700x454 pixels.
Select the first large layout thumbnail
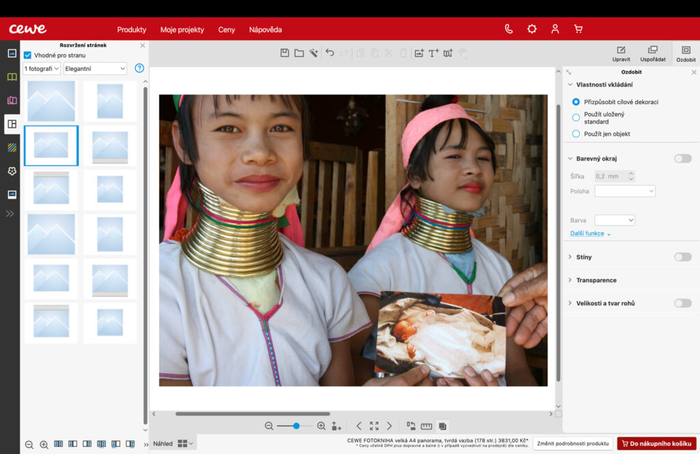[51, 101]
